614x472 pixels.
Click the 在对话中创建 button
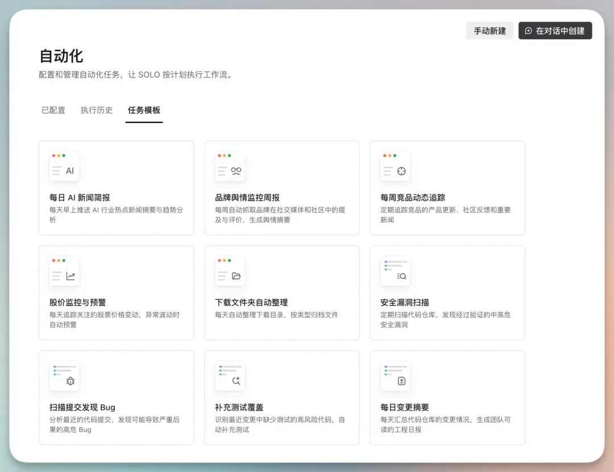555,31
